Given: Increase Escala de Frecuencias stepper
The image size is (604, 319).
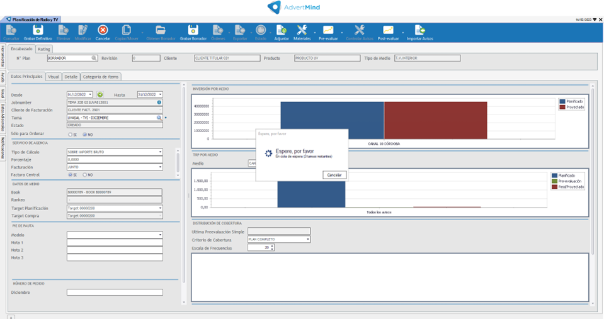Looking at the screenshot, I should click(x=272, y=246).
